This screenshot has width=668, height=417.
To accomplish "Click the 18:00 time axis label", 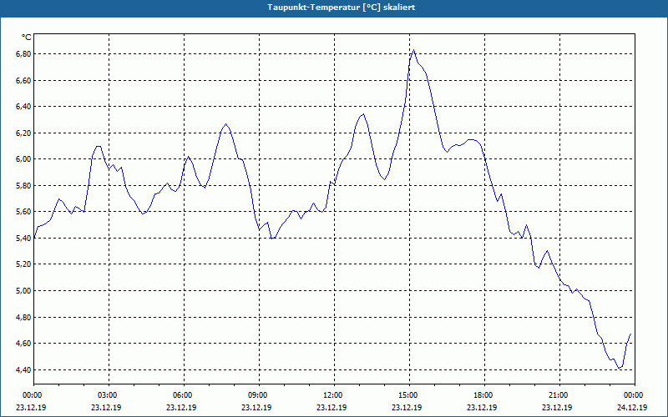I will (484, 395).
